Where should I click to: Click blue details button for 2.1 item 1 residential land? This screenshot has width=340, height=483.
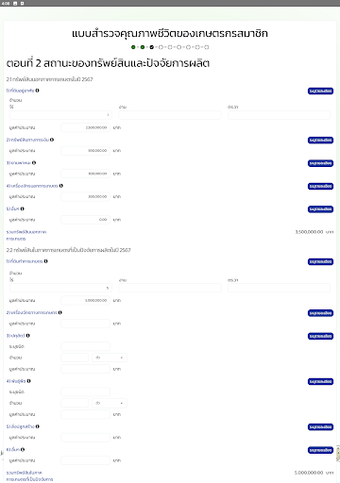320,91
